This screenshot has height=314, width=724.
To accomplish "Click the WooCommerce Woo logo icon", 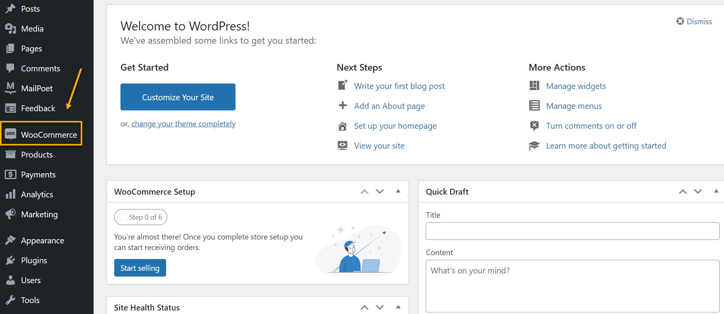I will click(x=11, y=134).
